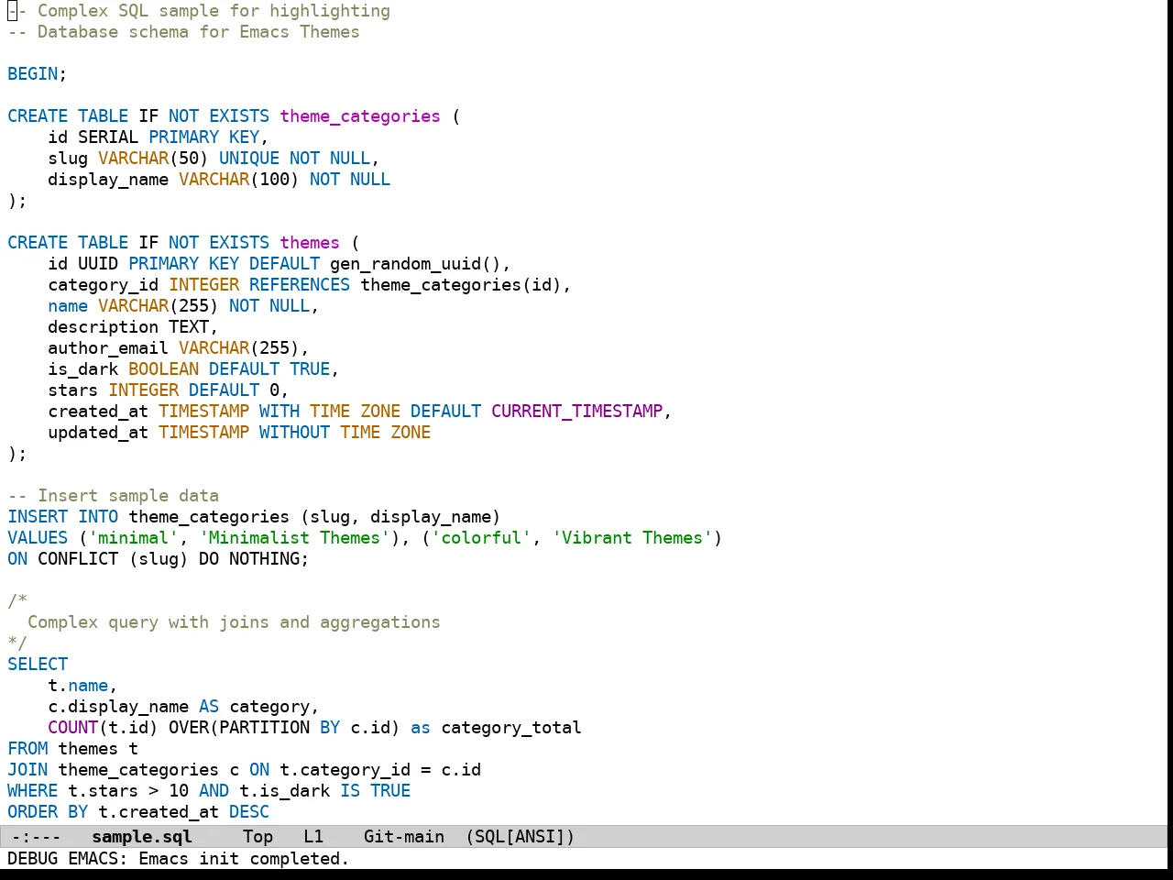Viewport: 1173px width, 880px height.
Task: Click "ORDER BY" keyword on last code line
Action: [48, 811]
